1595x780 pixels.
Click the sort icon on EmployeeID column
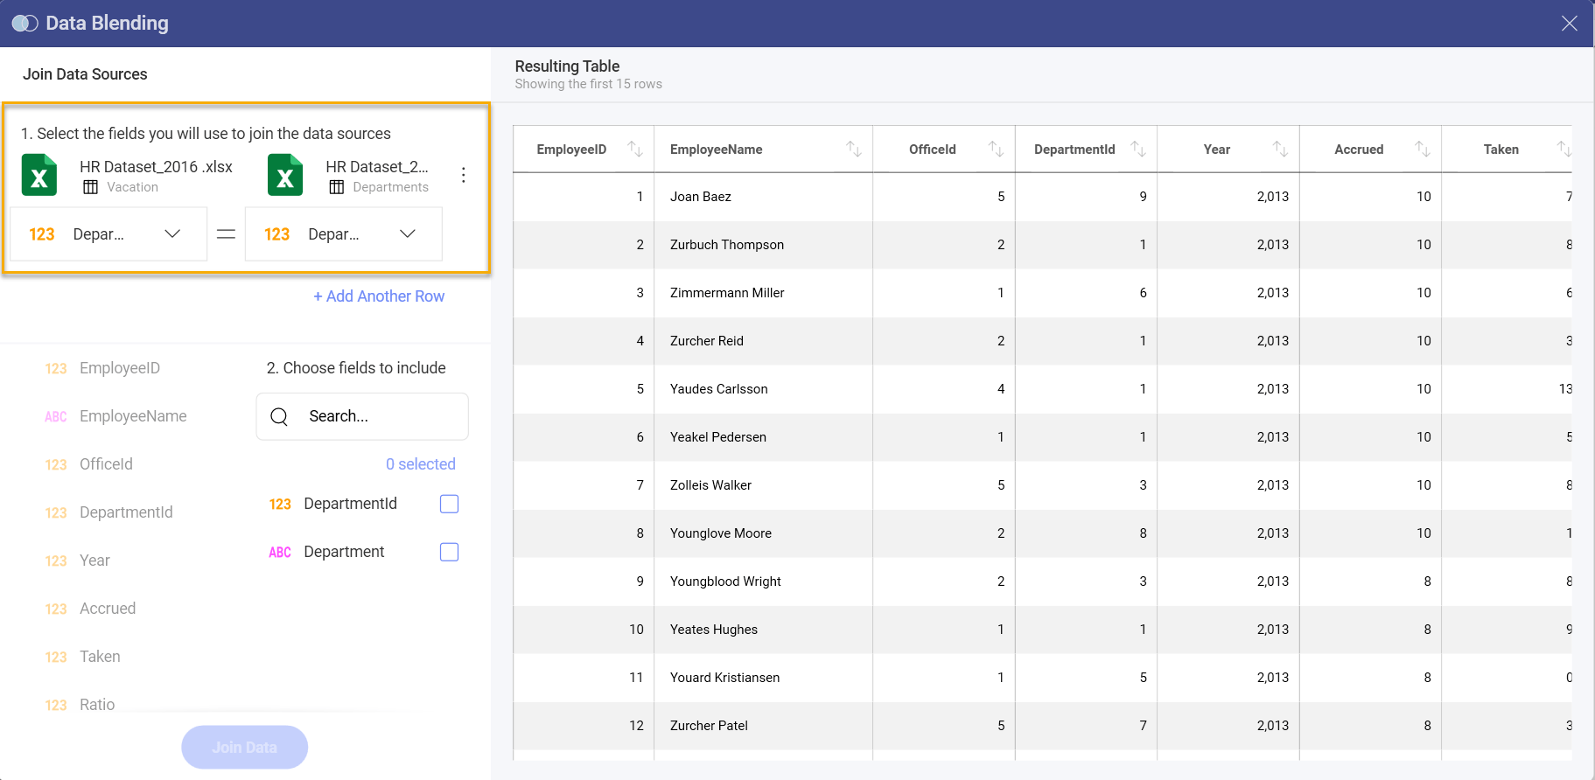(x=635, y=150)
